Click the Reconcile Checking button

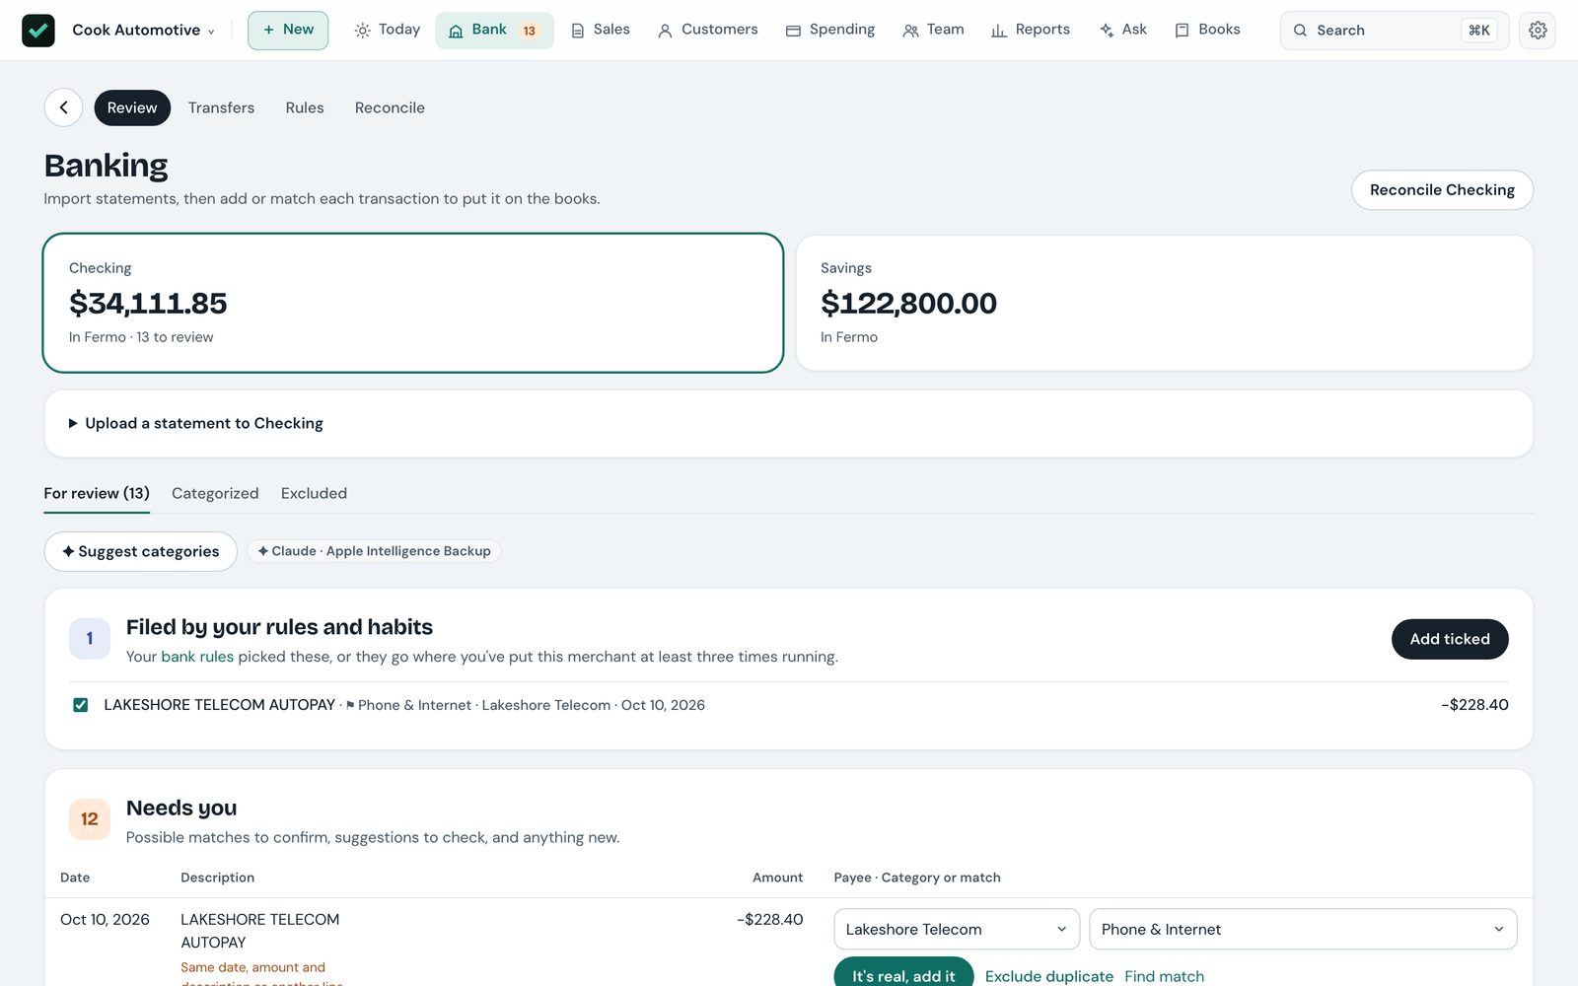tap(1442, 190)
